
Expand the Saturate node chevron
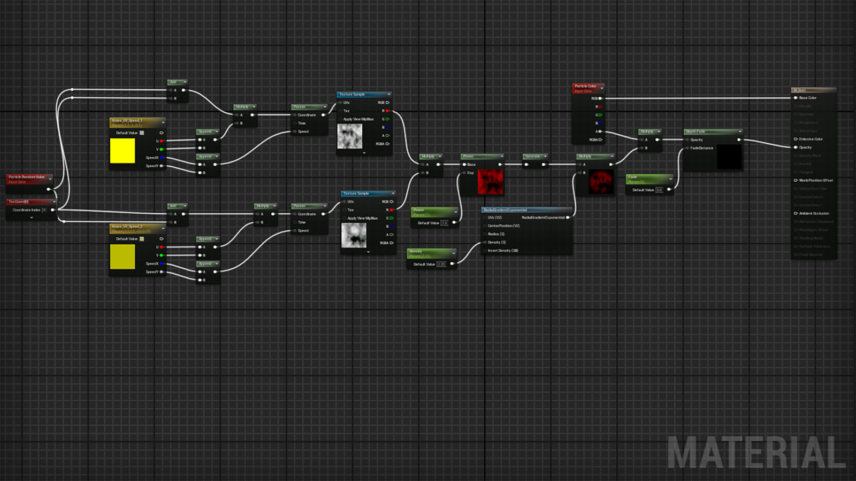545,157
